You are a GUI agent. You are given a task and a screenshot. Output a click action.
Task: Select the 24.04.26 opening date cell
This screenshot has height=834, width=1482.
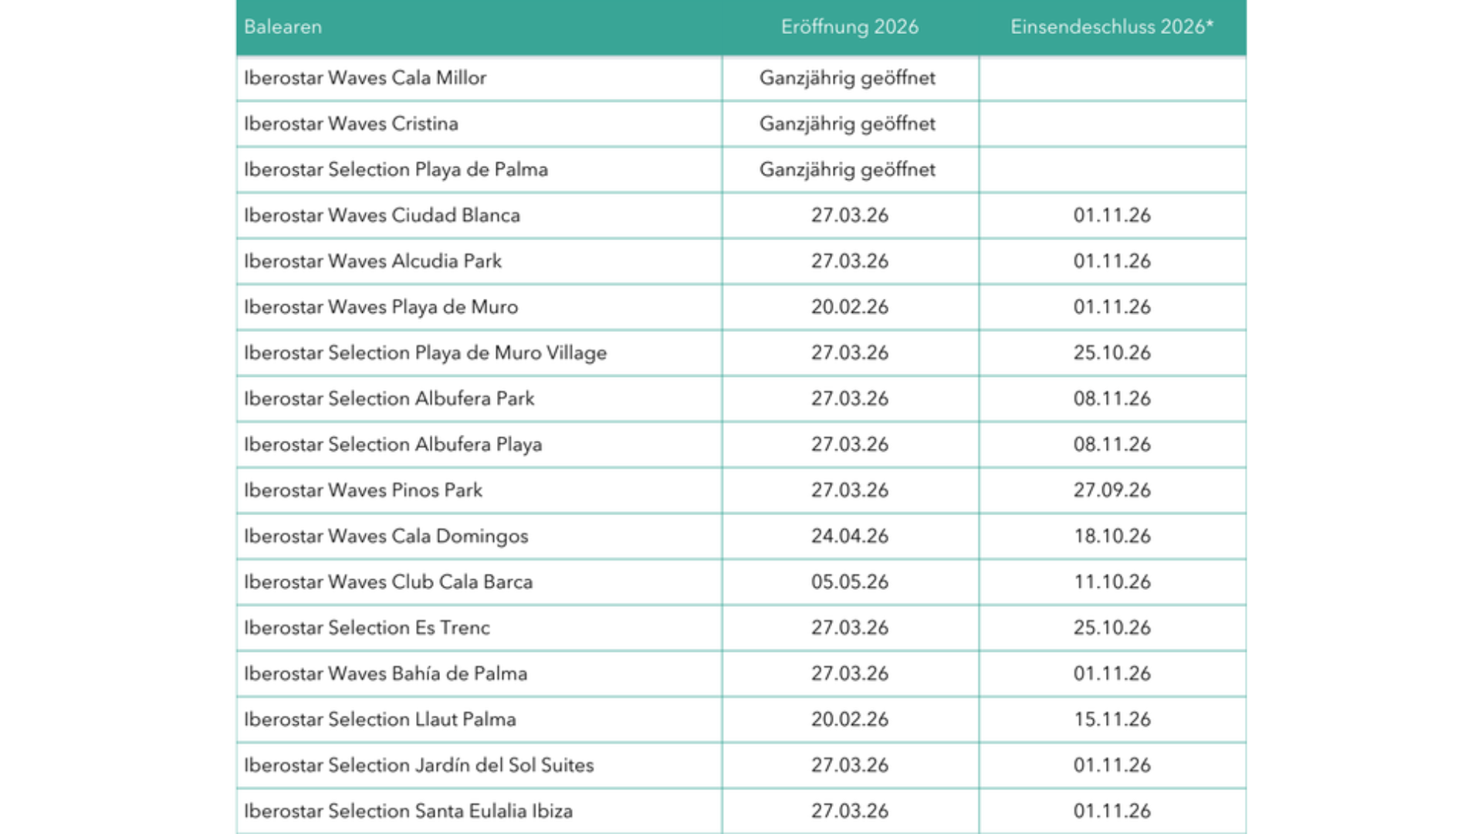(849, 536)
